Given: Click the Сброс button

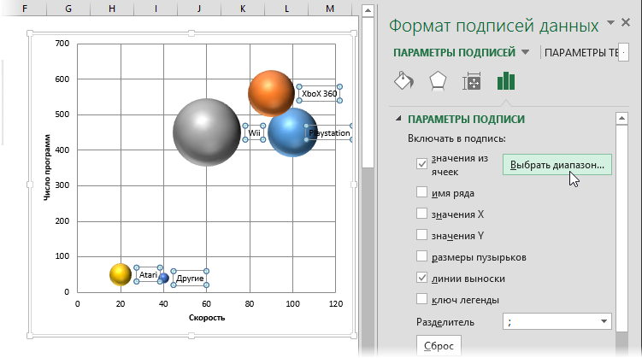Looking at the screenshot, I should (439, 346).
